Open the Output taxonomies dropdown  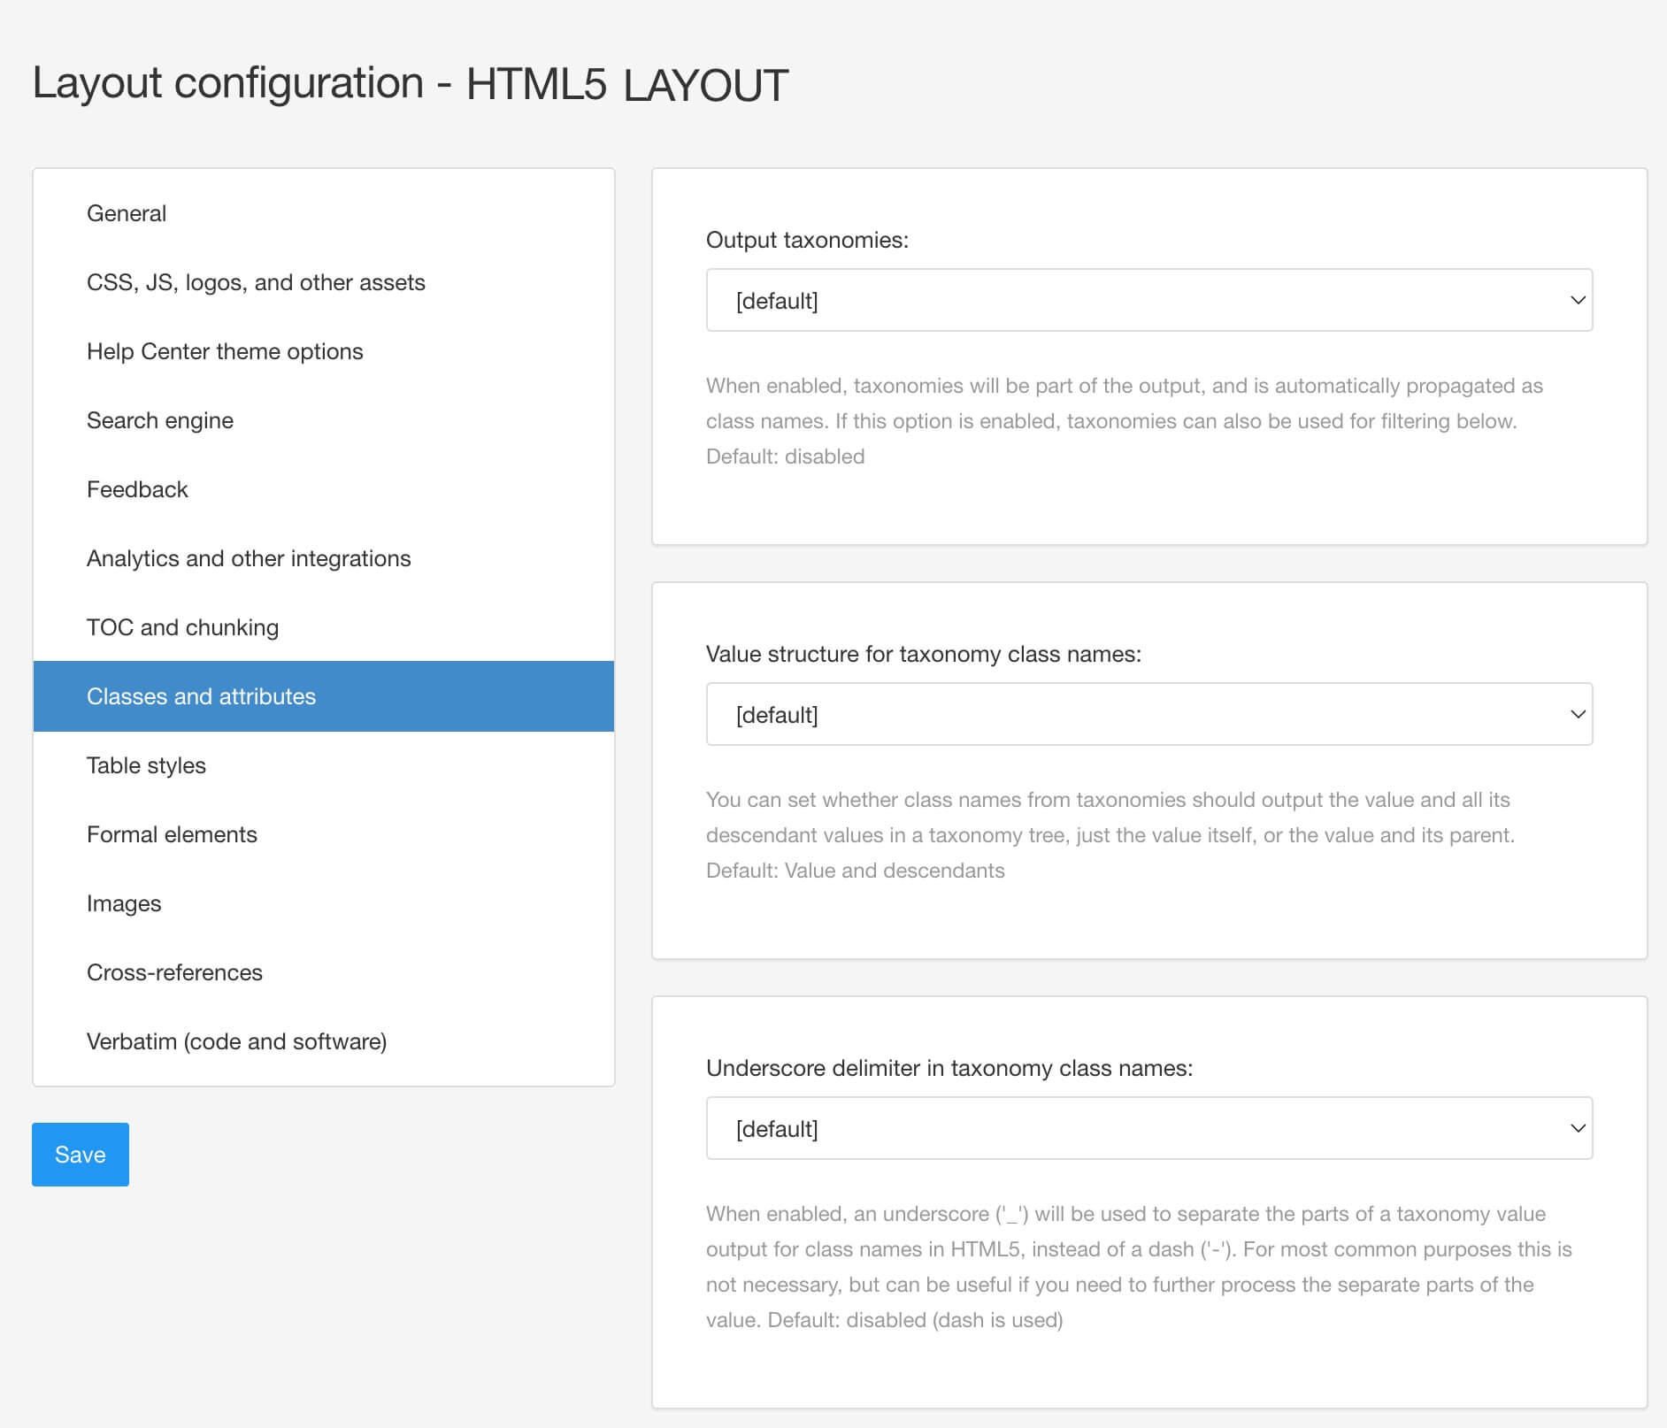(x=1148, y=301)
